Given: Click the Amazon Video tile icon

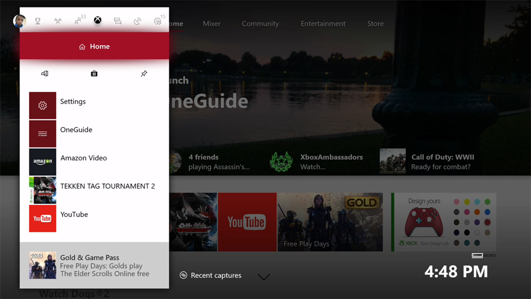Looking at the screenshot, I should (x=42, y=162).
